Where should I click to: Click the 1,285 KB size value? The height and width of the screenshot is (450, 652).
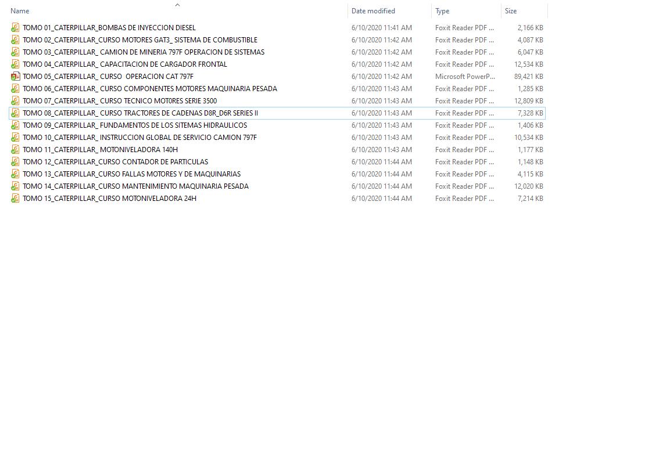point(530,88)
